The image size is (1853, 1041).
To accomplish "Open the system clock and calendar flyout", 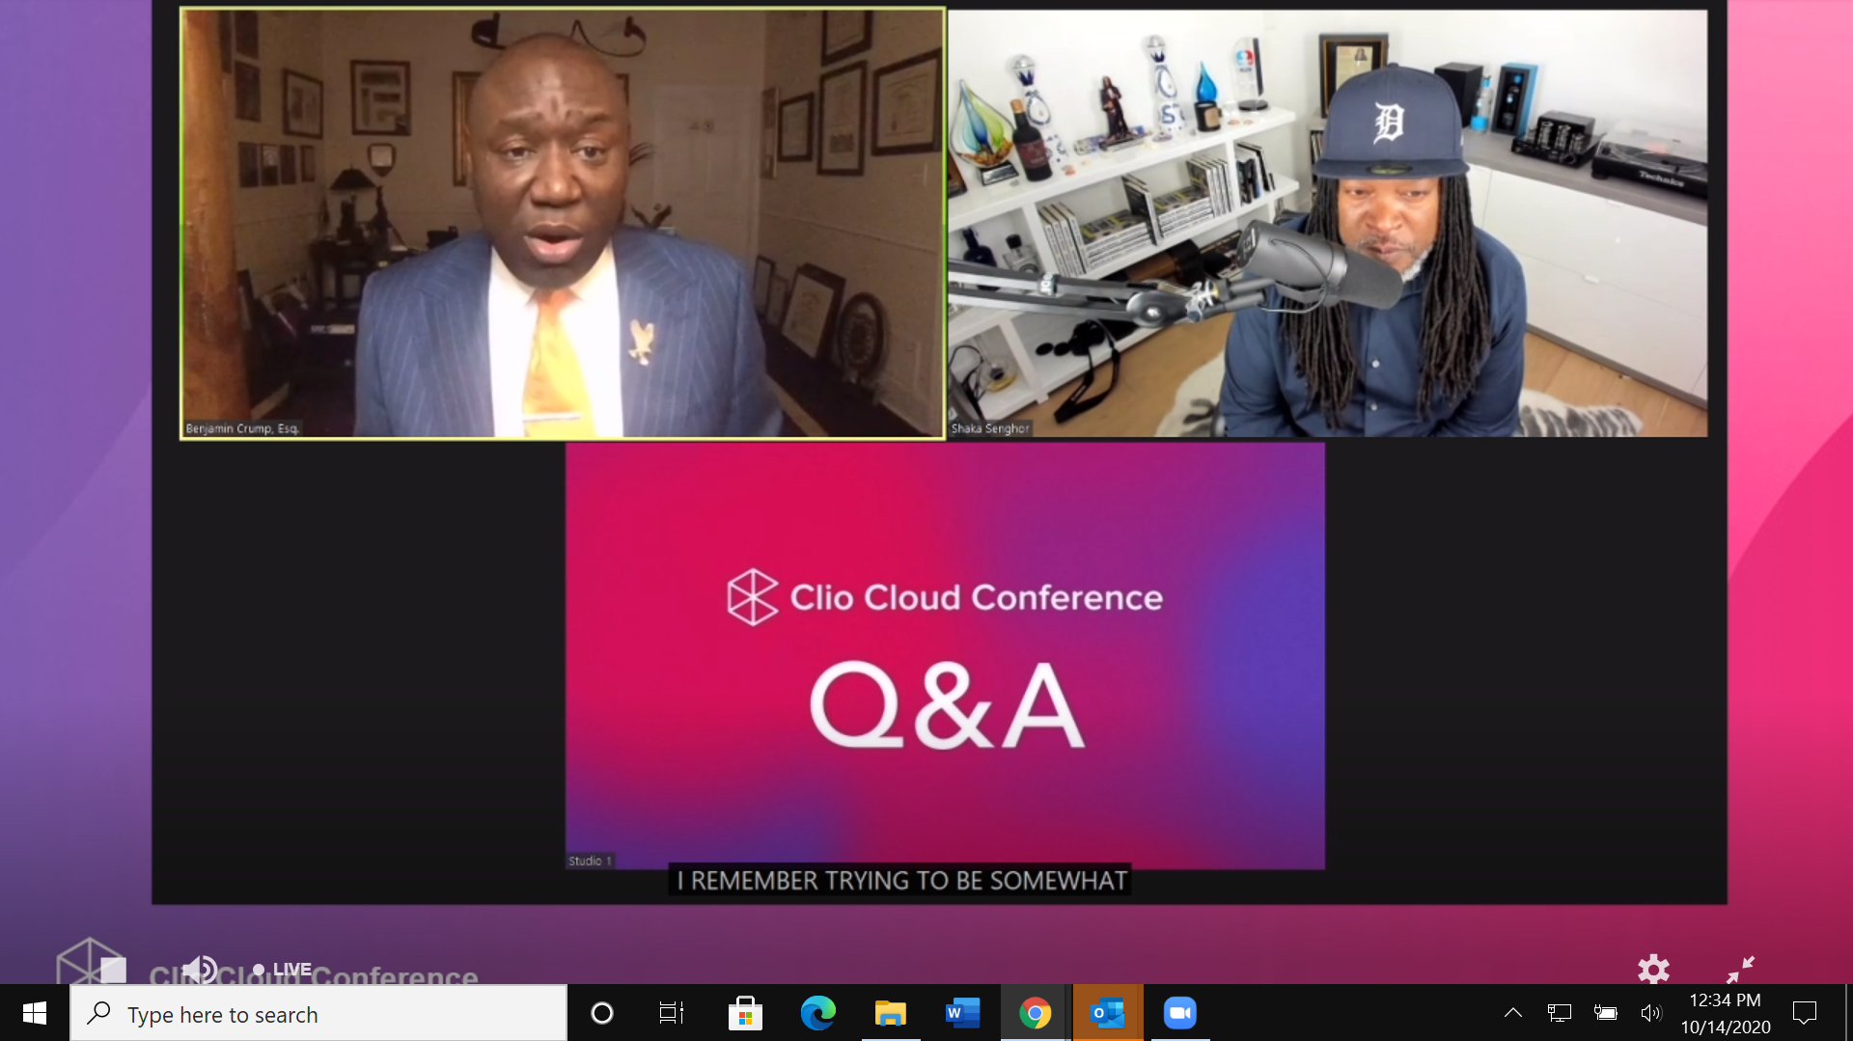I will 1725,1013.
